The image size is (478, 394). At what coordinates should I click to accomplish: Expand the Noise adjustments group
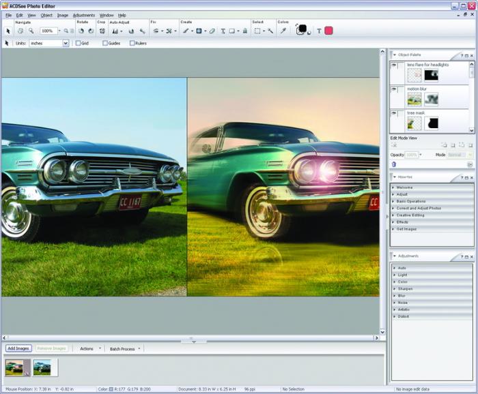tap(432, 303)
